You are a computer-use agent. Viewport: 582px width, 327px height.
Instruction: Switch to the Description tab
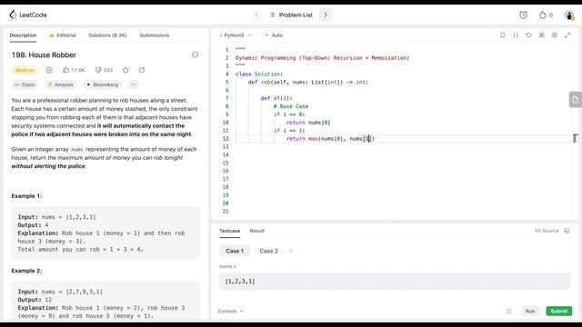click(23, 35)
